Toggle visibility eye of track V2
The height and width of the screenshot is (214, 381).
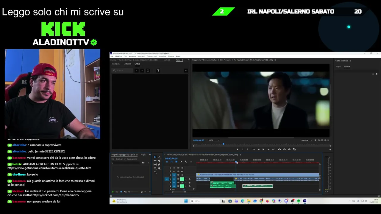tap(182, 171)
